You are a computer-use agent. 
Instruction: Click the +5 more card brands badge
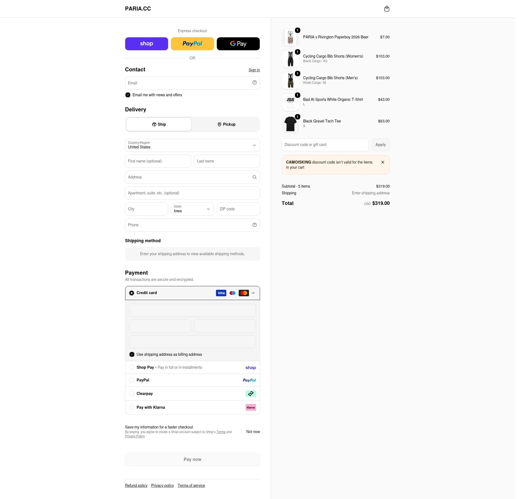point(253,293)
